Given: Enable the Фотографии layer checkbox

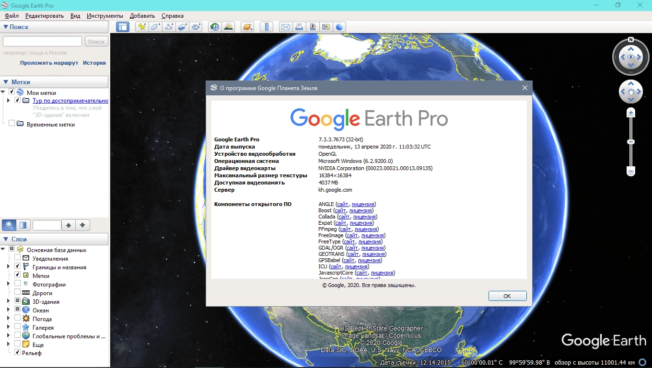Looking at the screenshot, I should [17, 284].
